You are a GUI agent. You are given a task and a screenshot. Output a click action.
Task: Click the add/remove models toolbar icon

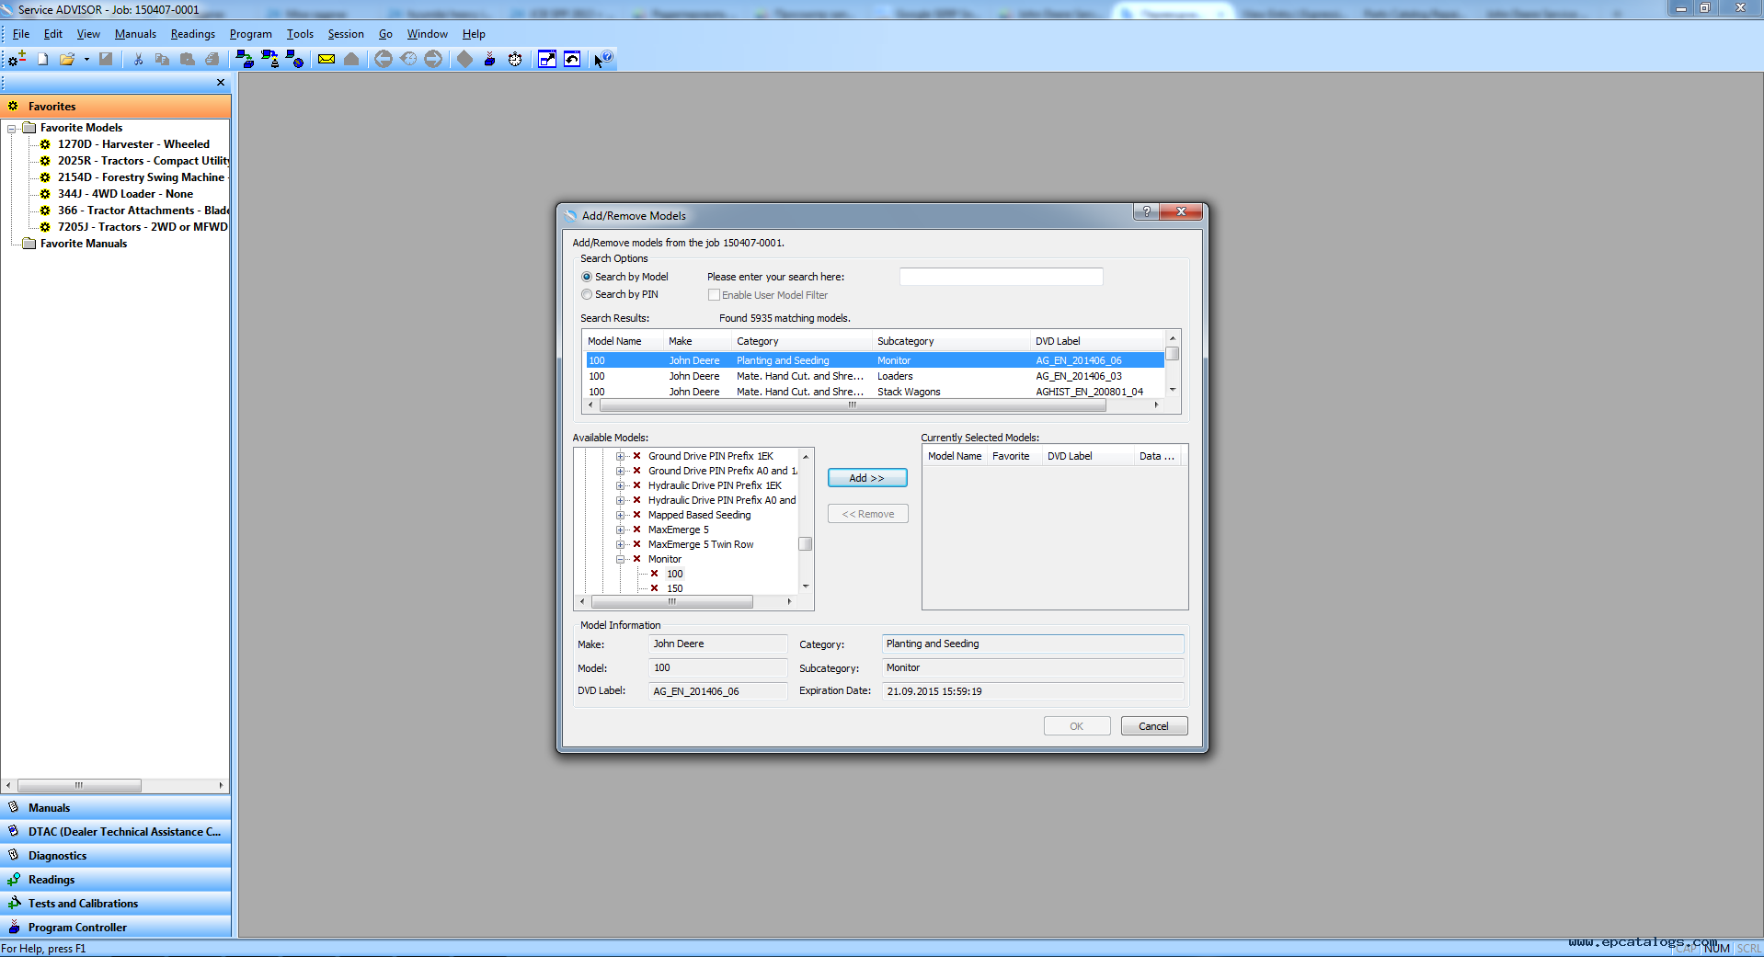coord(17,59)
